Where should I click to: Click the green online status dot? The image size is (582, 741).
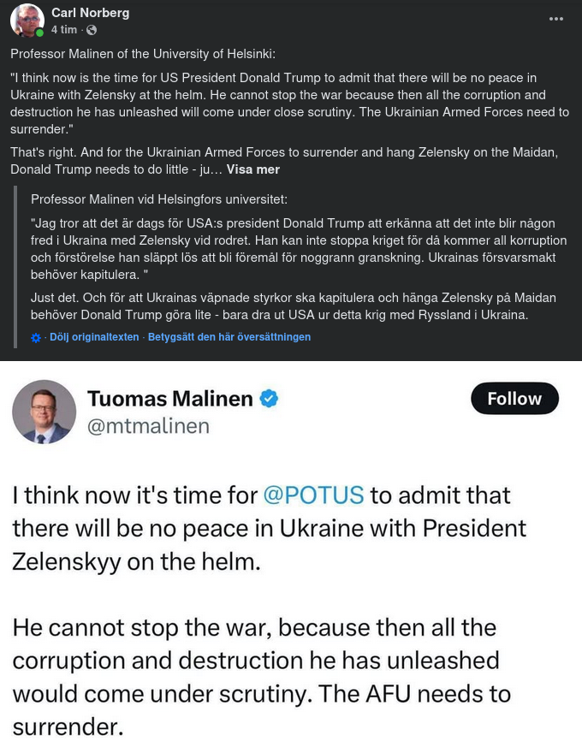[40, 33]
